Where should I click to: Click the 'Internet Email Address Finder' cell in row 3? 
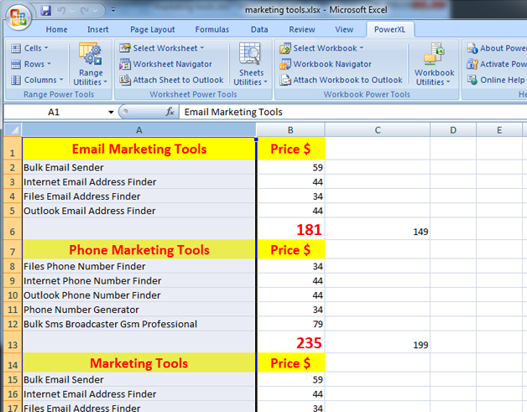tap(138, 181)
